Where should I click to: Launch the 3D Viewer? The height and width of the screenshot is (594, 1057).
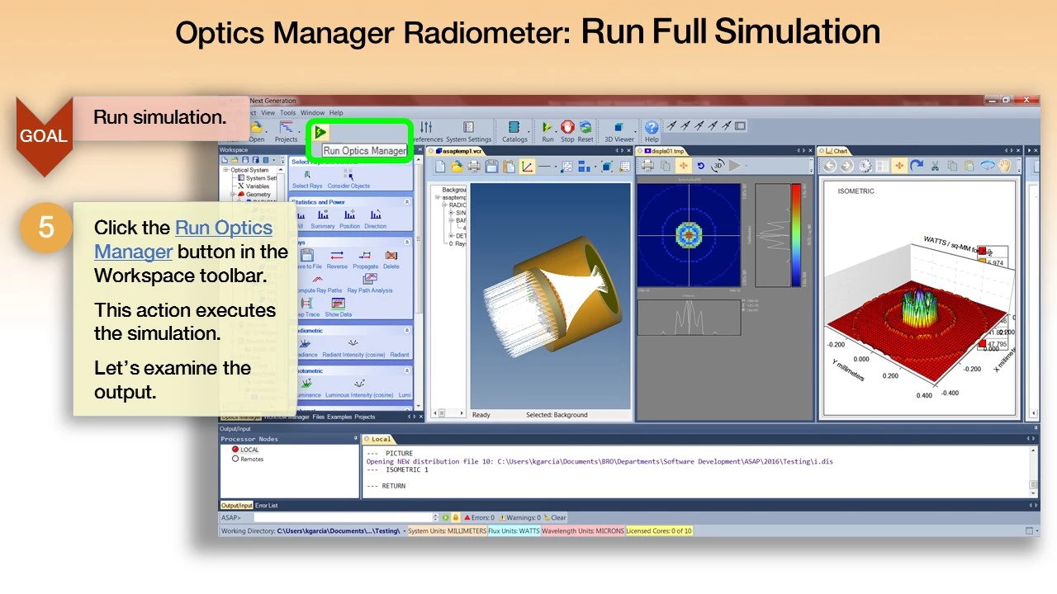tap(619, 130)
